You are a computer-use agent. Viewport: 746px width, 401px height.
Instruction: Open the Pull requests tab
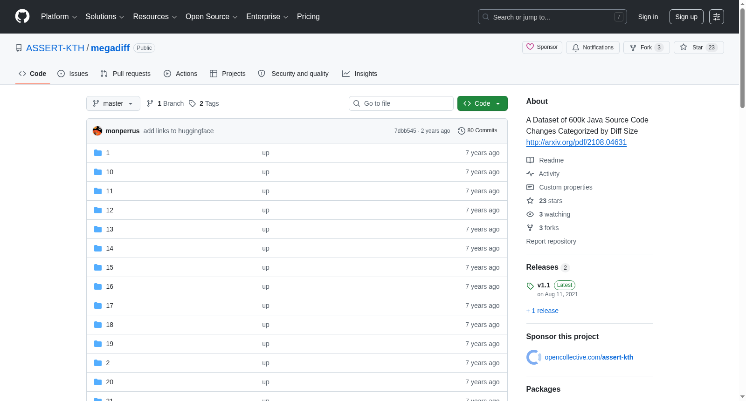point(125,74)
